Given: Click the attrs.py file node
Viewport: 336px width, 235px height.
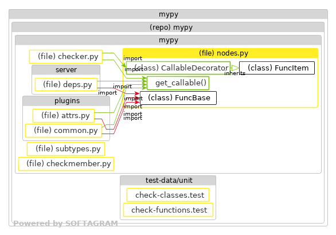Looking at the screenshot, I should 64,116.
